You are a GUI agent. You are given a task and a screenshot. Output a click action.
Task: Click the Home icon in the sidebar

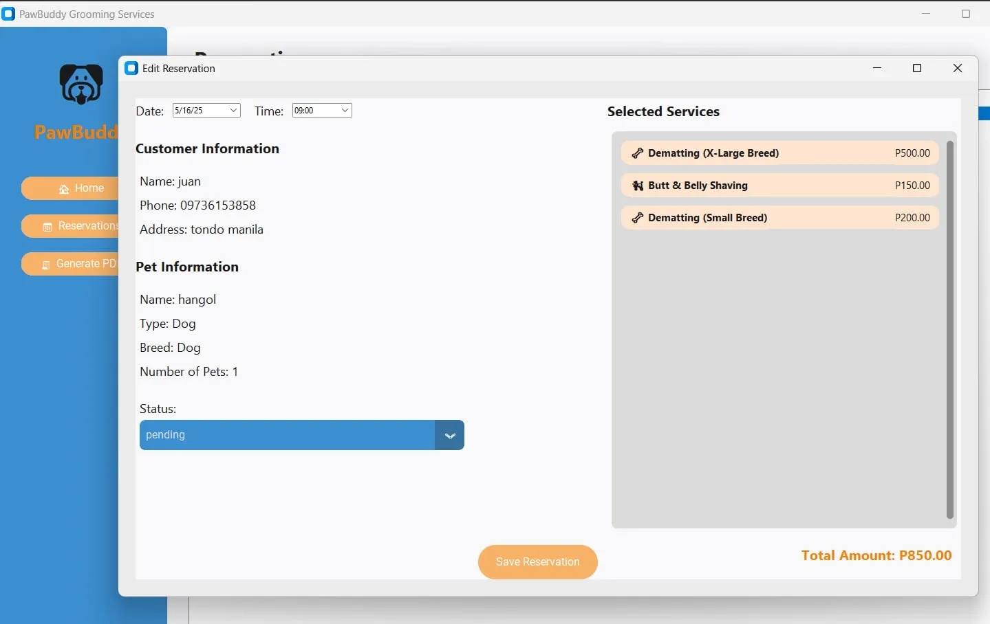click(64, 189)
